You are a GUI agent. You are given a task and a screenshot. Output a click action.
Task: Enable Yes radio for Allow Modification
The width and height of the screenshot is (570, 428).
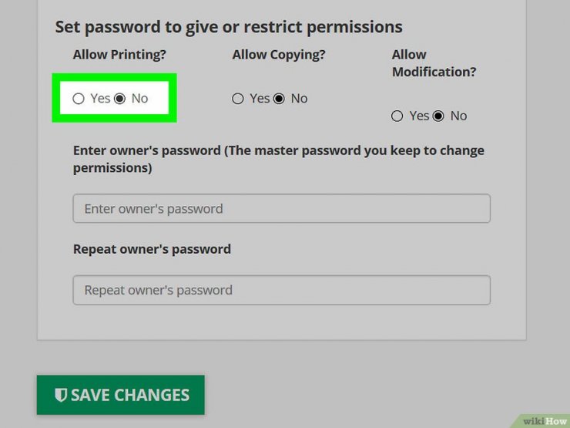tap(397, 116)
